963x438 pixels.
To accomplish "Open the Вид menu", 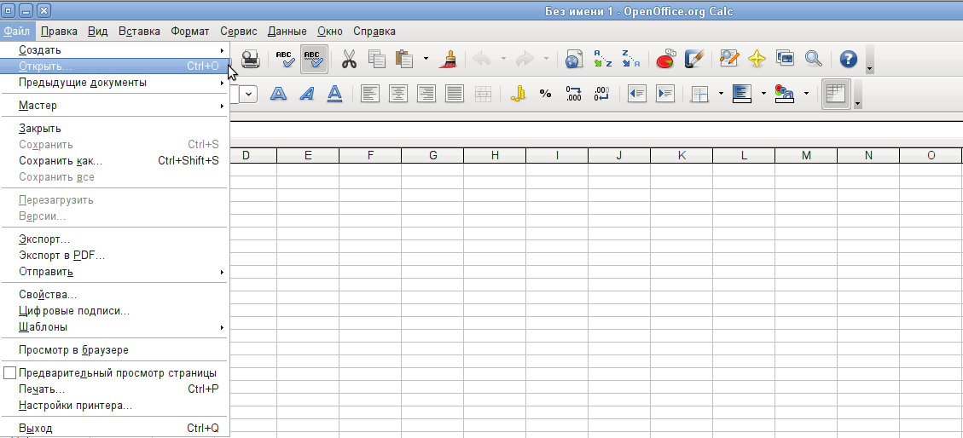I will click(97, 32).
